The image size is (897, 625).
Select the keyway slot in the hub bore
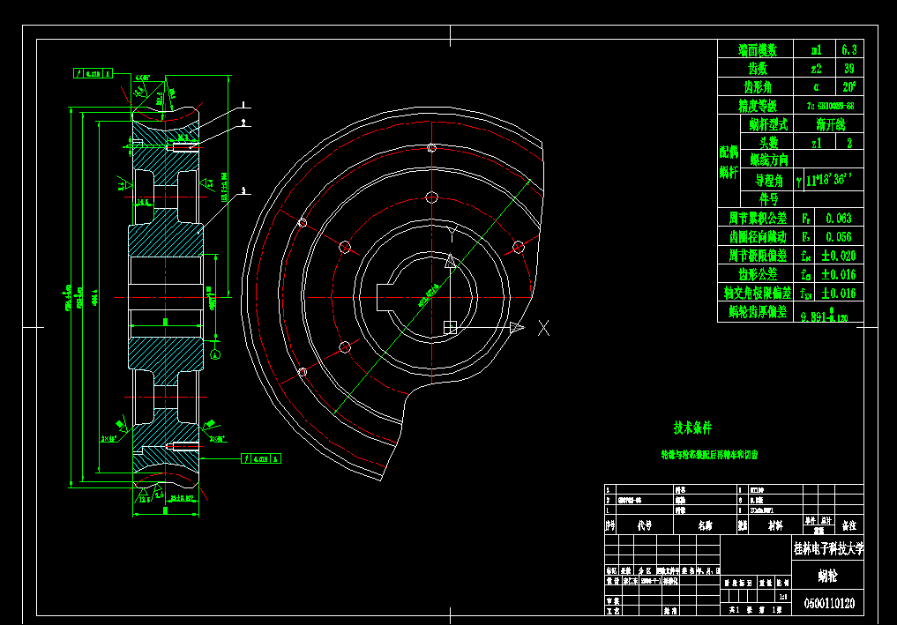[x=386, y=297]
